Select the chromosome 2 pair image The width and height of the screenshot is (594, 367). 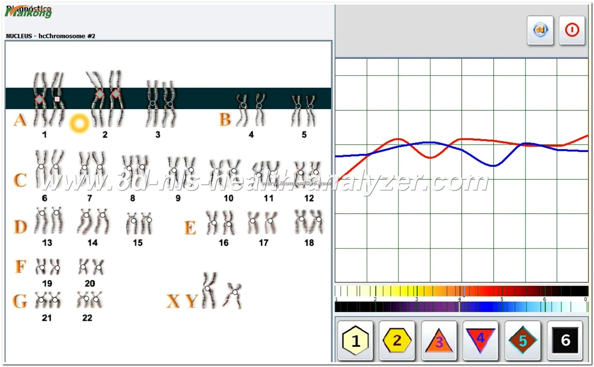[x=106, y=98]
